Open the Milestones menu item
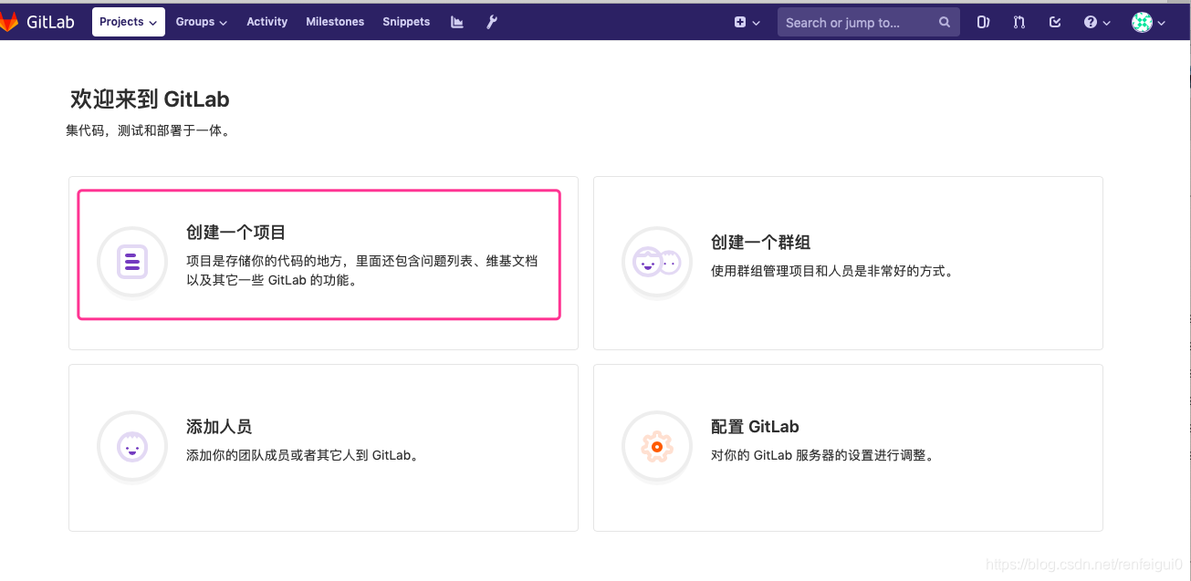1191x581 pixels. (335, 21)
